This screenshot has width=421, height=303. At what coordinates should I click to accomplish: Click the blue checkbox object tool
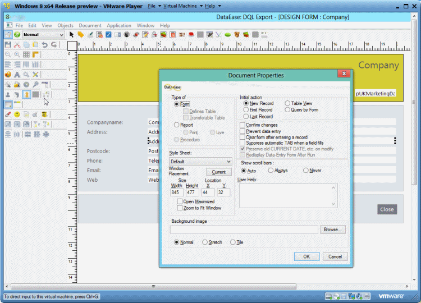[108, 35]
